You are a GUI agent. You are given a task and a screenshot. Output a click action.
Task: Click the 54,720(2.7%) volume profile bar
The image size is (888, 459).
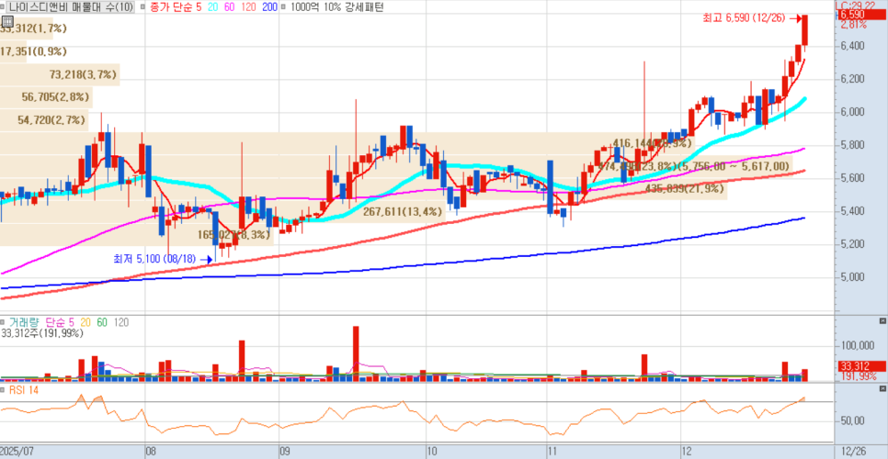tap(44, 120)
